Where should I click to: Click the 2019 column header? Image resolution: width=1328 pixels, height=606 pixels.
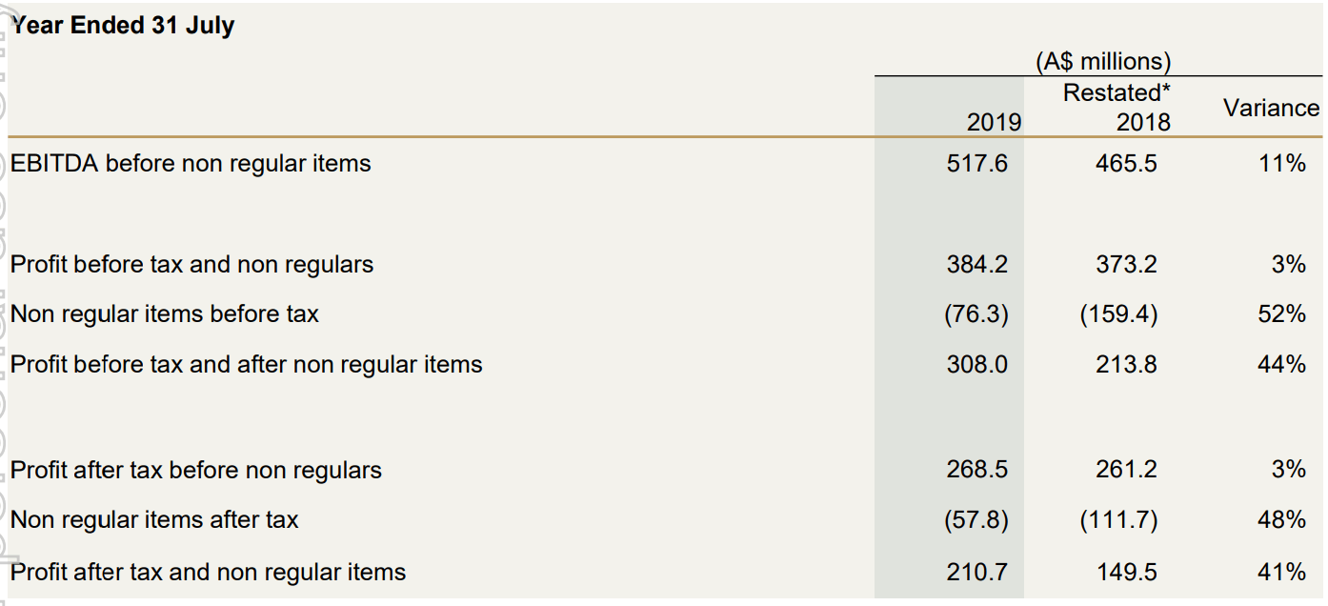993,122
